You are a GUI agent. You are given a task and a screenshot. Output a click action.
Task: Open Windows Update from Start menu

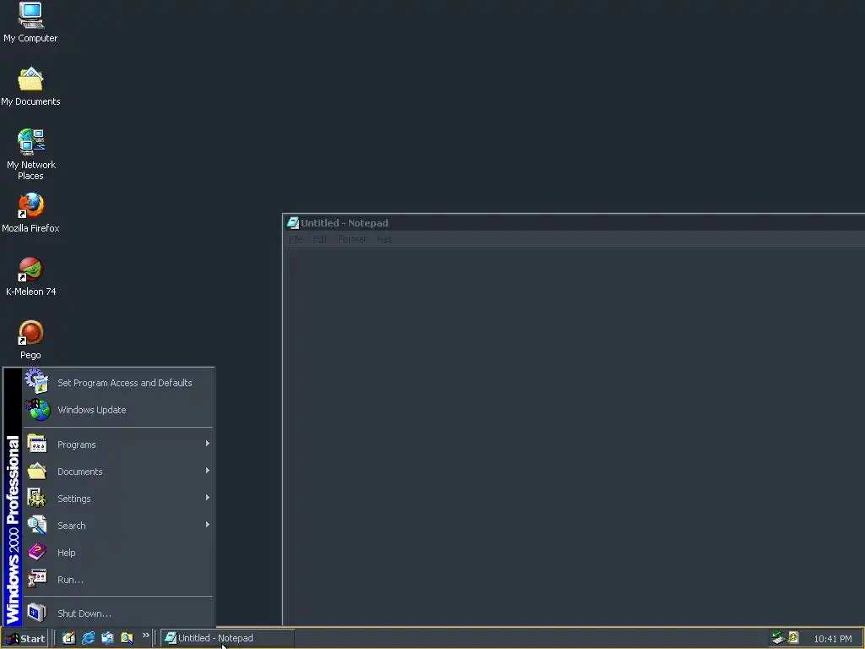pyautogui.click(x=118, y=410)
